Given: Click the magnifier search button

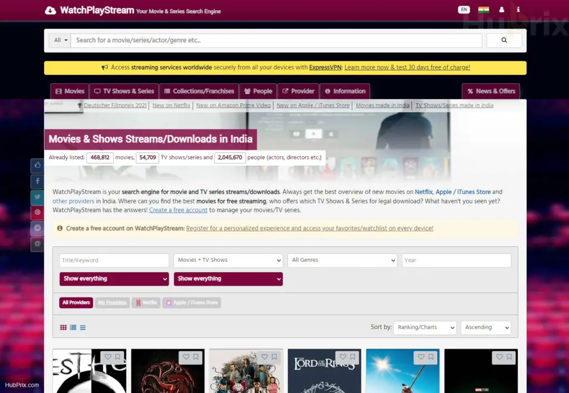Looking at the screenshot, I should (x=503, y=40).
